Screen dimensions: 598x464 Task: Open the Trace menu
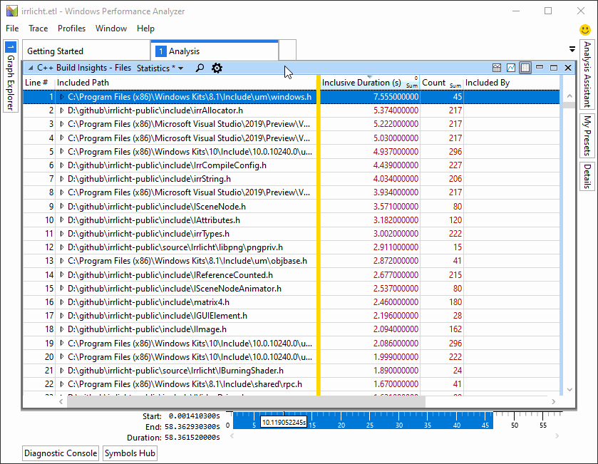(x=38, y=29)
